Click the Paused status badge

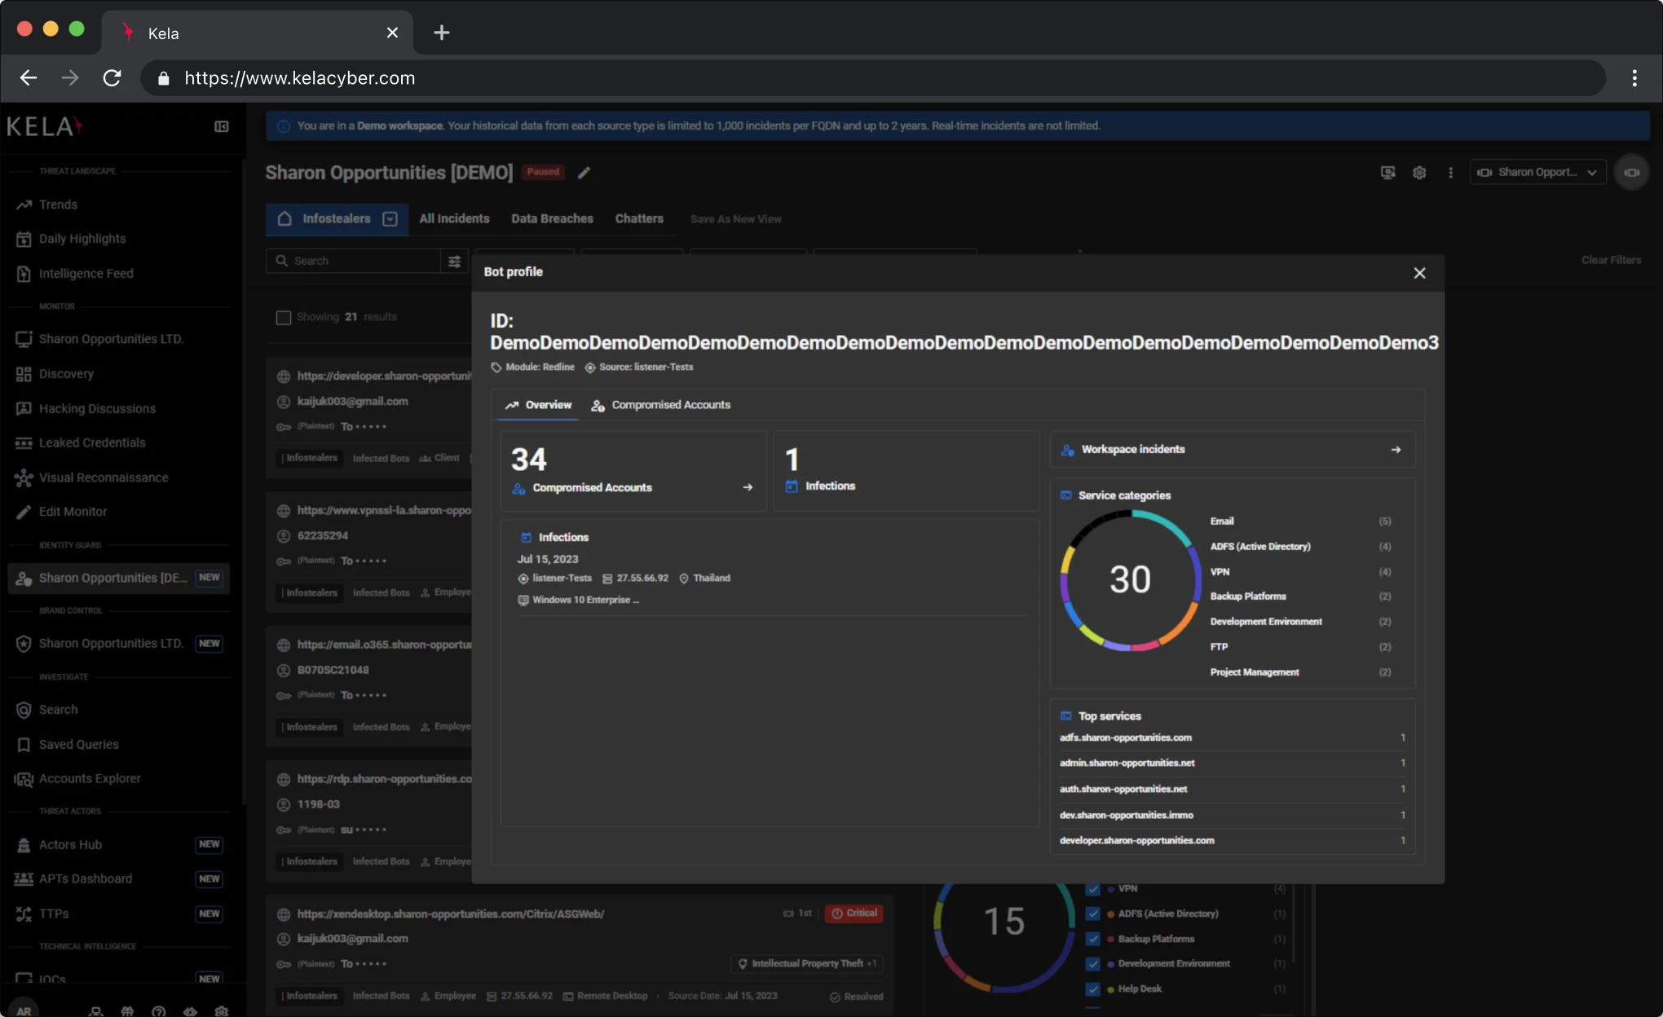coord(543,172)
